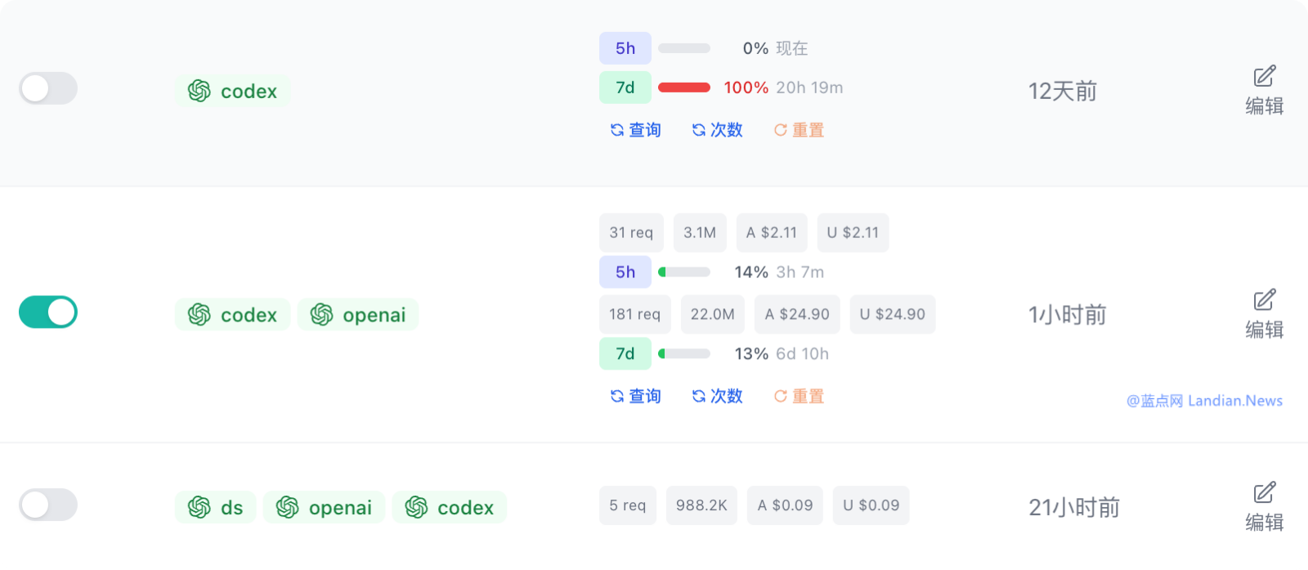Click 重置 button under the 100% usage row

(799, 130)
